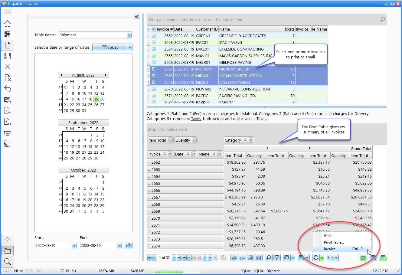Image resolution: width=402 pixels, height=275 pixels.
Task: Open the hamburger menu in sidebar
Action: [8, 12]
